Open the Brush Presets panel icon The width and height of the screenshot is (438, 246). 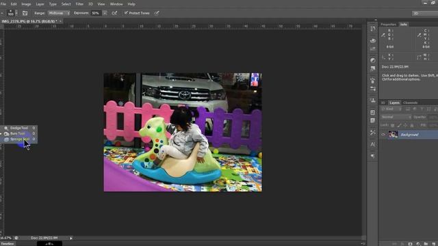click(372, 89)
